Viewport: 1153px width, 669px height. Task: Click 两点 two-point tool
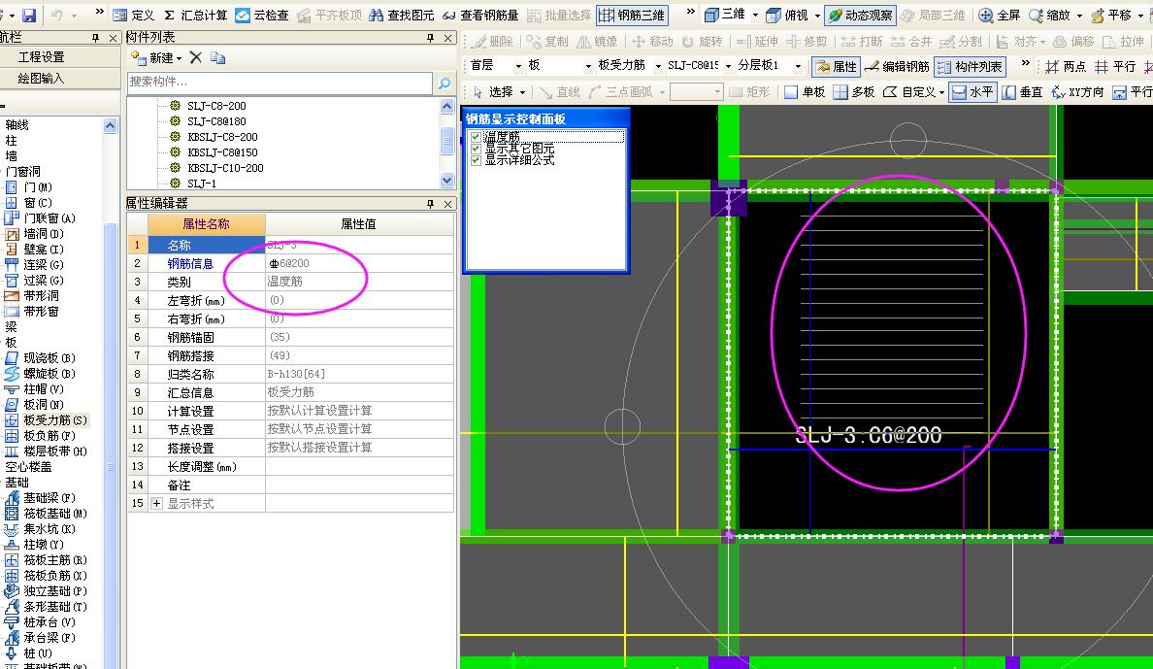coord(1065,66)
